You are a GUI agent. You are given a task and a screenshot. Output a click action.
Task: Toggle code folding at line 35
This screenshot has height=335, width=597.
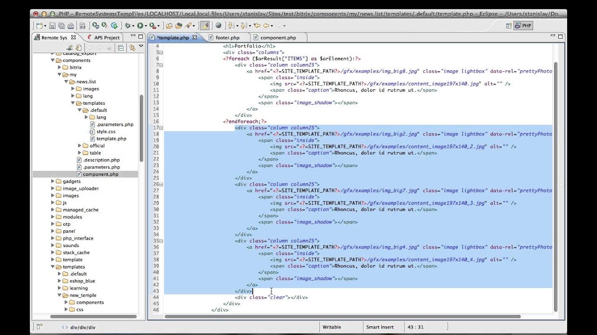[161, 241]
